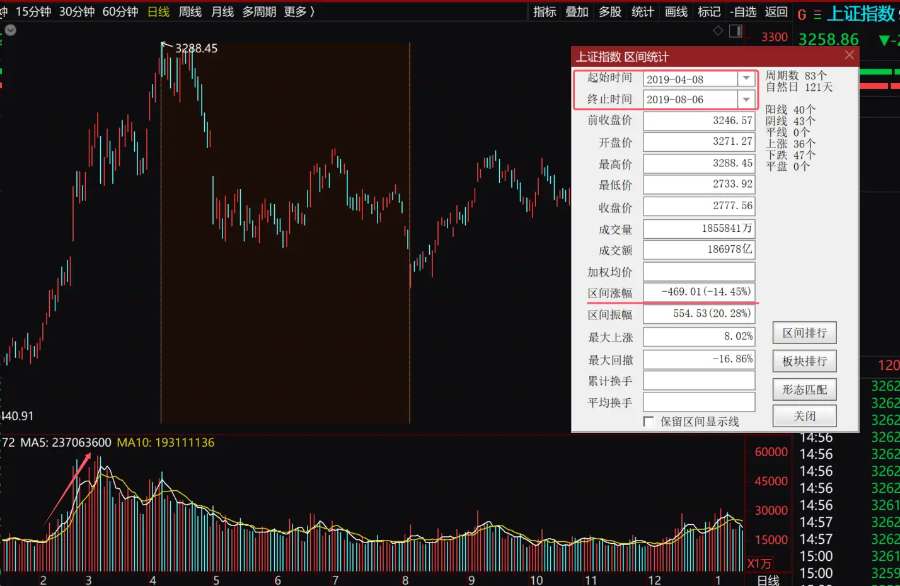Click the 周期数 83个 text
900x586 pixels.
[796, 76]
